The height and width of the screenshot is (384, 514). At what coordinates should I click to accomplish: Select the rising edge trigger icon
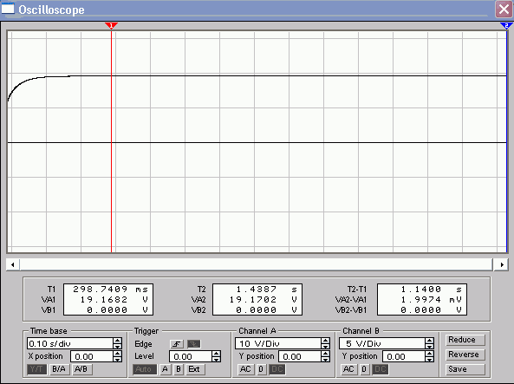point(177,344)
